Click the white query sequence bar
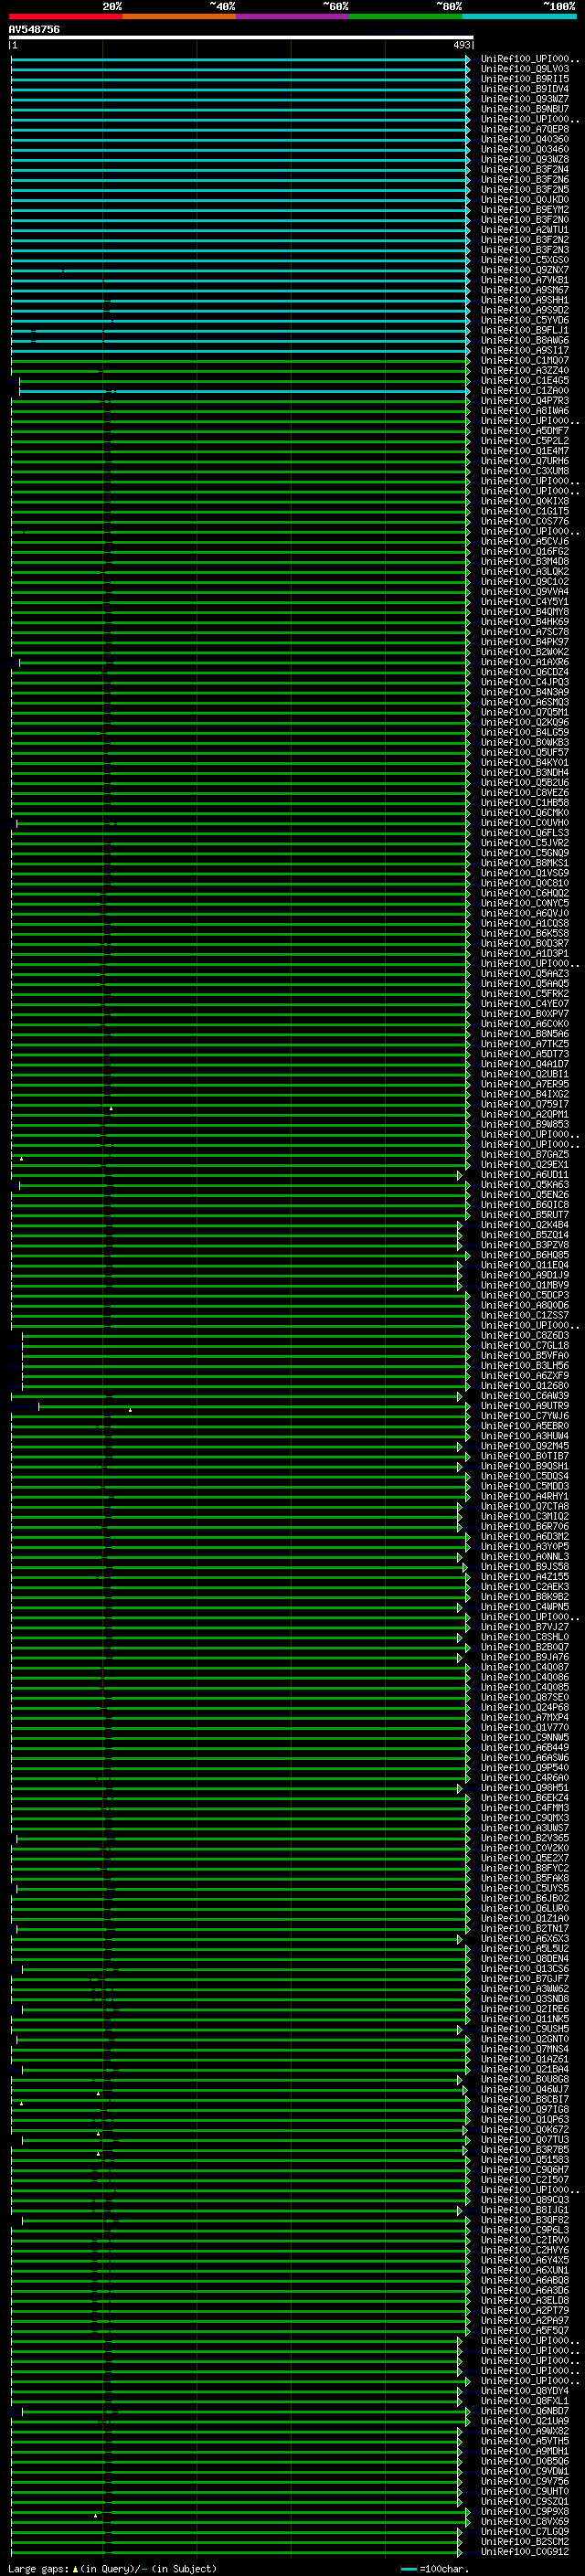This screenshot has height=2576, width=585. 241,37
